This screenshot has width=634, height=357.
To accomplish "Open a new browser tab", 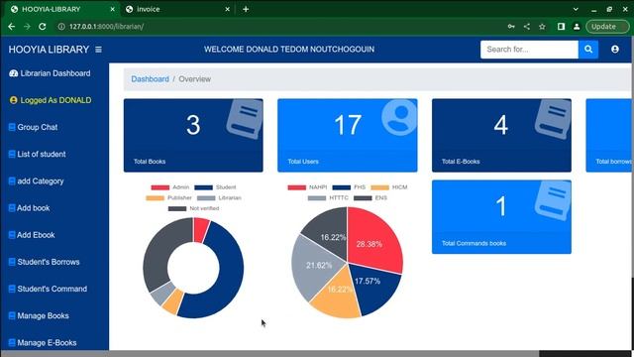I will pyautogui.click(x=246, y=9).
